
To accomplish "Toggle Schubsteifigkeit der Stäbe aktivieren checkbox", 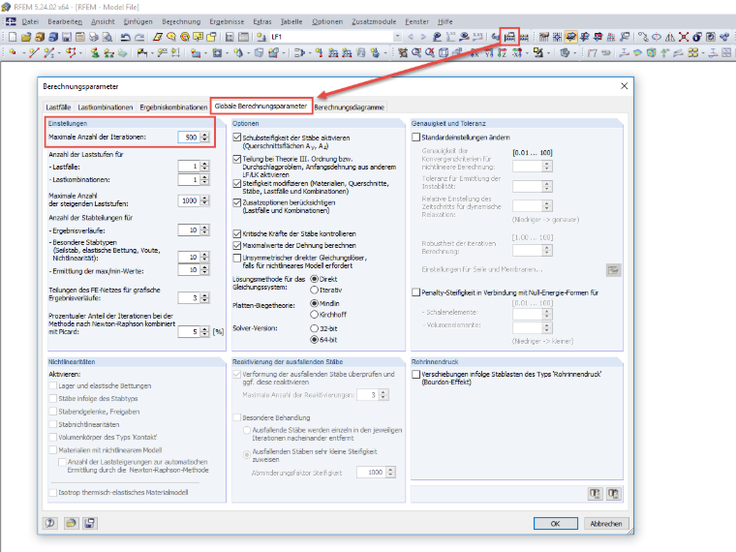I will (x=237, y=138).
